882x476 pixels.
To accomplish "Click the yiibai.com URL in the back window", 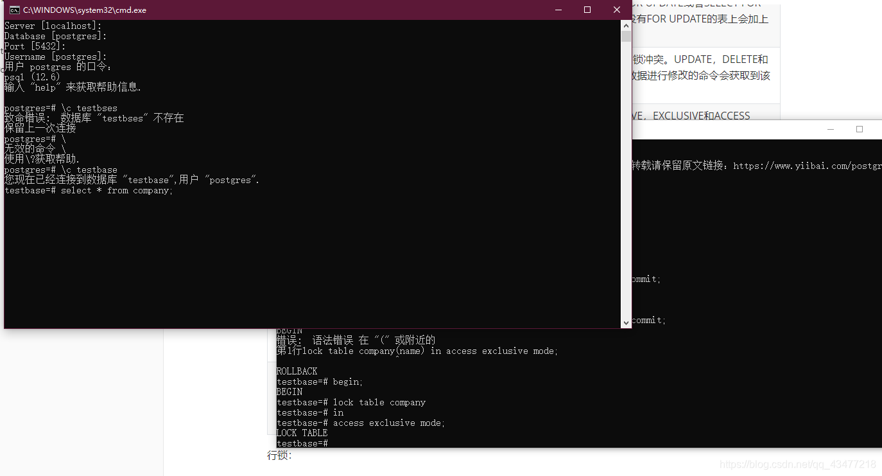I will pyautogui.click(x=807, y=166).
